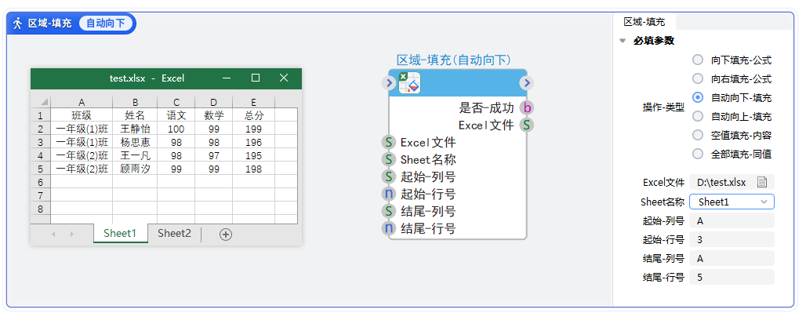Viewport: 806px width, 320px height.
Task: Click the cell with name 杨思惠
Action: click(x=135, y=142)
